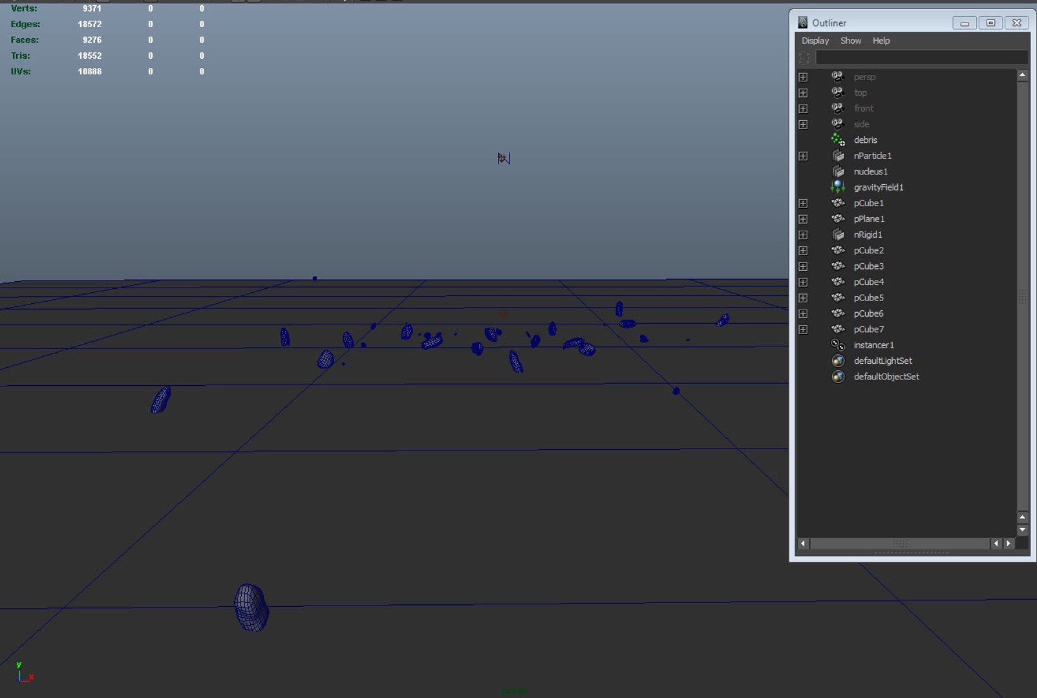Expand the pPlane1 hierarchy
The image size is (1037, 698).
pos(803,219)
